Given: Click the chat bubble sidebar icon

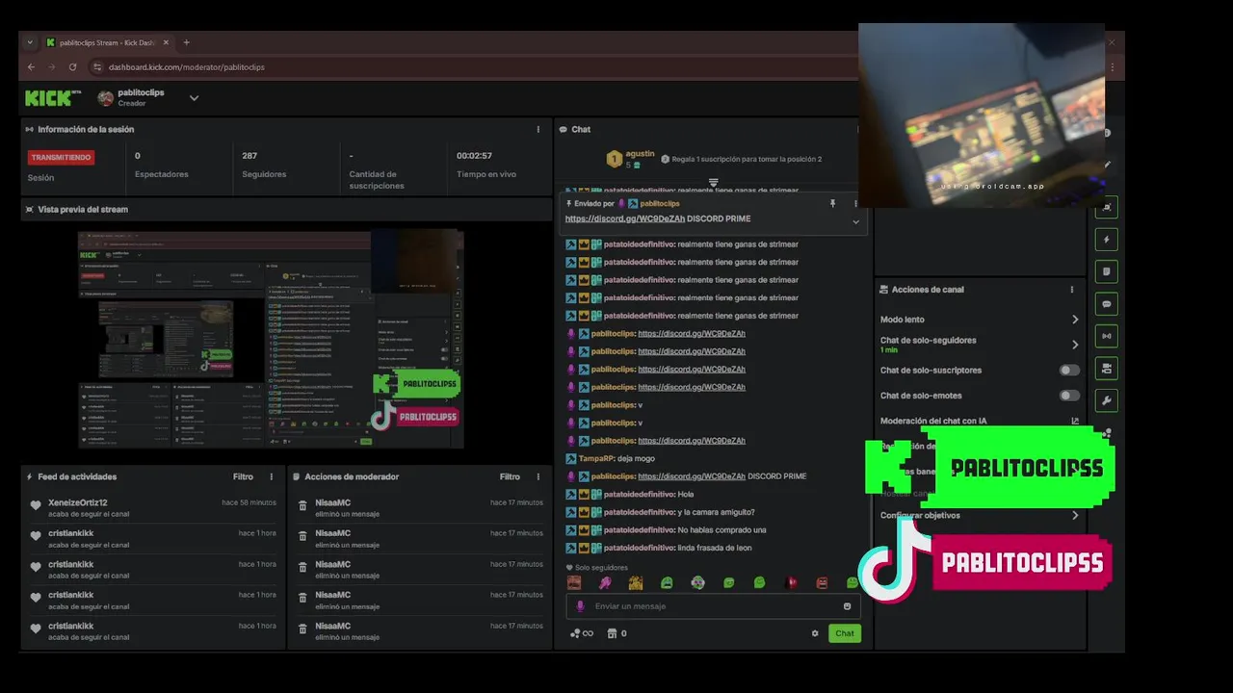Looking at the screenshot, I should (x=1107, y=304).
